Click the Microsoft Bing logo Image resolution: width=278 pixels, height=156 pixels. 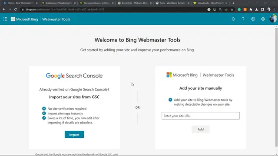coord(24,19)
